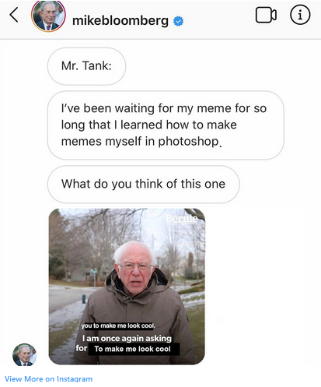Open the Bernie meme image
The height and width of the screenshot is (387, 321).
pyautogui.click(x=127, y=287)
